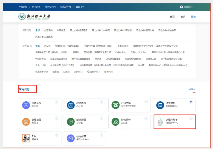213x149 pixels.
Task: Filter service type by 业务系统
Action: [48, 30]
